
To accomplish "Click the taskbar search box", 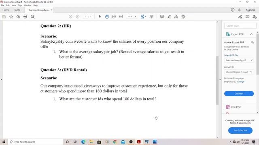I will pyautogui.click(x=36, y=142).
